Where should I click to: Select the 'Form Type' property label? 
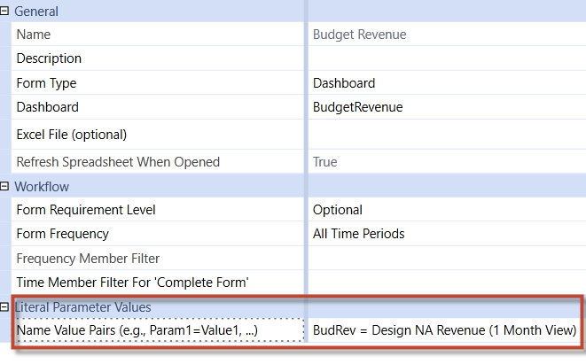tap(46, 83)
